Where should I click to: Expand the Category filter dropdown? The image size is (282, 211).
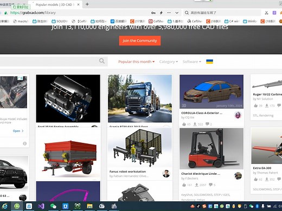(x=169, y=62)
